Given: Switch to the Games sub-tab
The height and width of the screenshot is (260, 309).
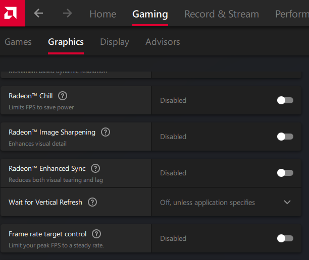Looking at the screenshot, I should point(18,42).
